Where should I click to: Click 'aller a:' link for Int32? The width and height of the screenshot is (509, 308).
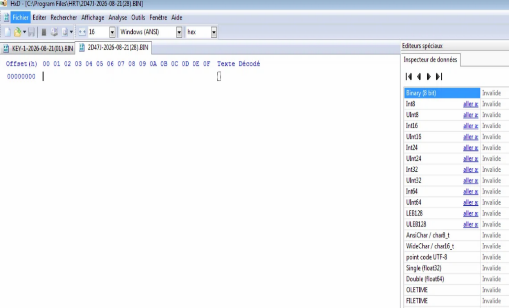(x=471, y=170)
